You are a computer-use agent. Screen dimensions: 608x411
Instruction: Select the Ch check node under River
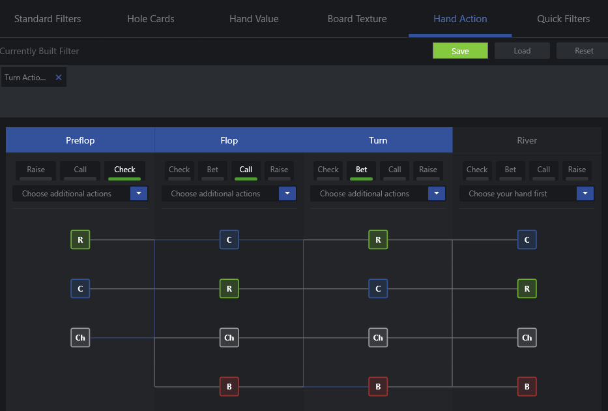[527, 337]
